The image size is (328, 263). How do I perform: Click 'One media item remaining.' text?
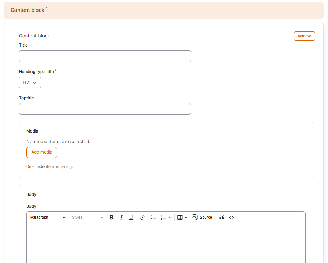click(x=49, y=166)
